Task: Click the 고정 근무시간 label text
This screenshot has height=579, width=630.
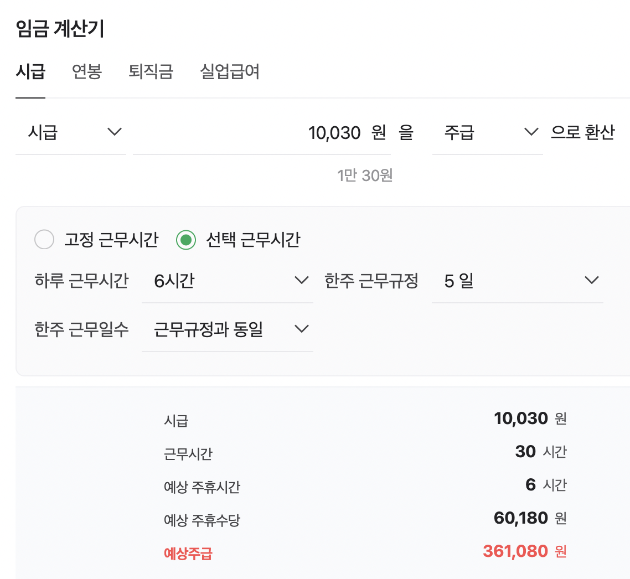Action: tap(111, 240)
